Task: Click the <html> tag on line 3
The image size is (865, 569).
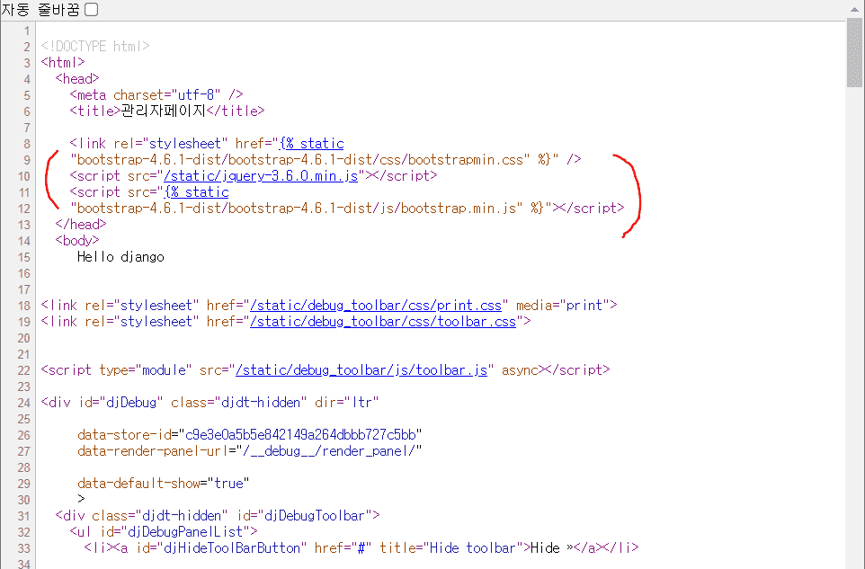Action: tap(63, 62)
